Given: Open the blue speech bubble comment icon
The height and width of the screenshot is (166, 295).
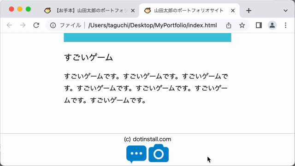Looking at the screenshot, I should (136, 154).
